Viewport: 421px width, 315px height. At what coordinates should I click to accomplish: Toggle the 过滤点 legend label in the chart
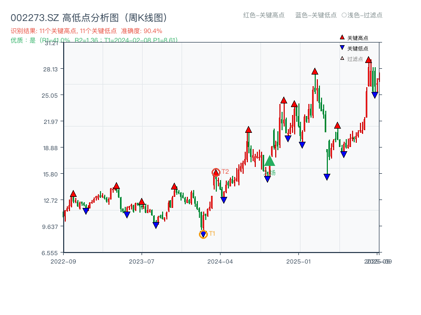(355, 59)
